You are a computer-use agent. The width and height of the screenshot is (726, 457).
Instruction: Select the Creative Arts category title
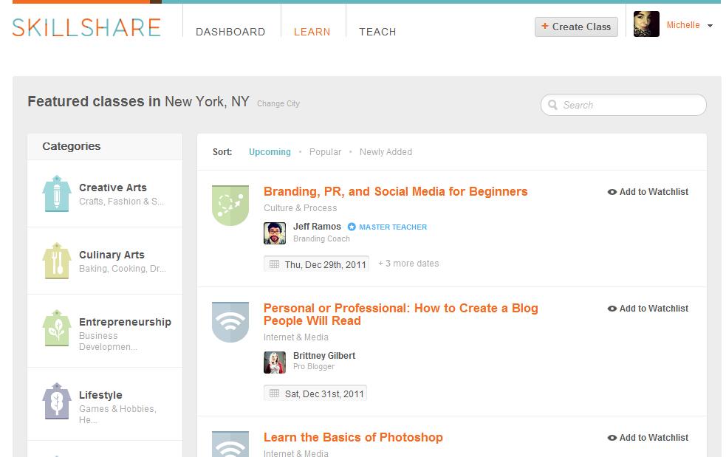113,188
